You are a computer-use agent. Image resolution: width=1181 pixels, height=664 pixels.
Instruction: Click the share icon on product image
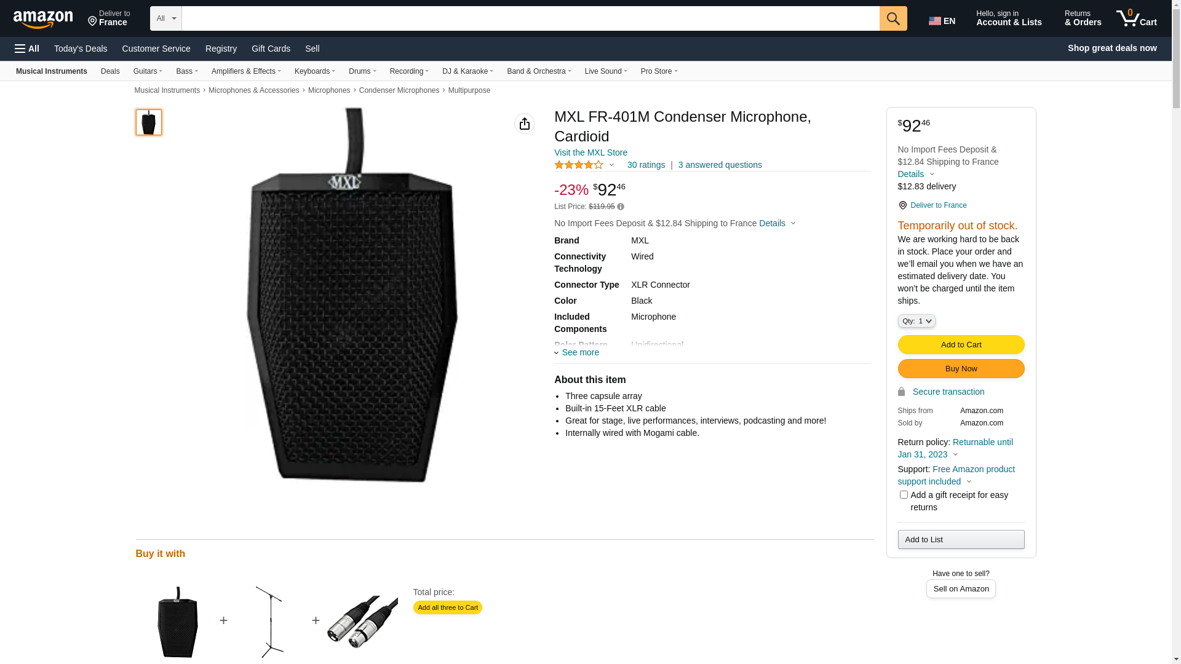pos(524,124)
